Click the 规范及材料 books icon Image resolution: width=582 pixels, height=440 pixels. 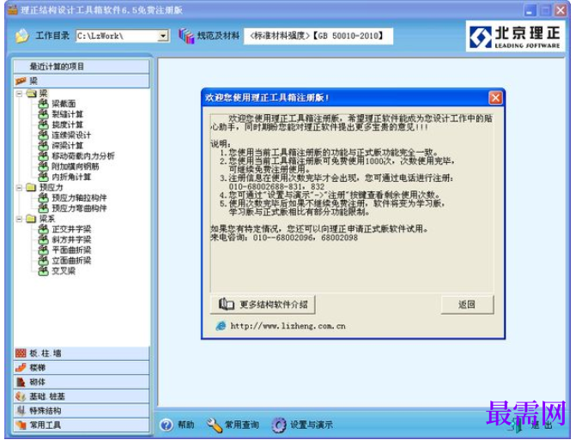tap(186, 36)
